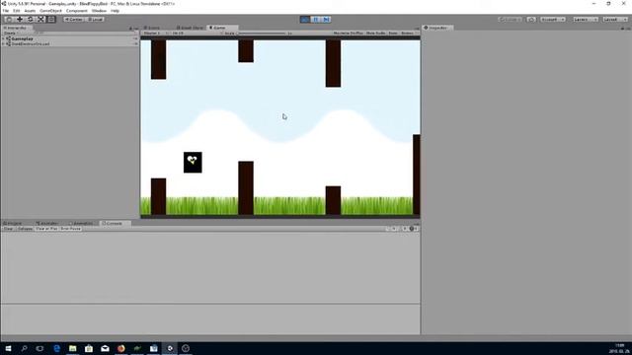Toggle Gizmos in Game view
This screenshot has height=355, width=632.
coord(408,33)
